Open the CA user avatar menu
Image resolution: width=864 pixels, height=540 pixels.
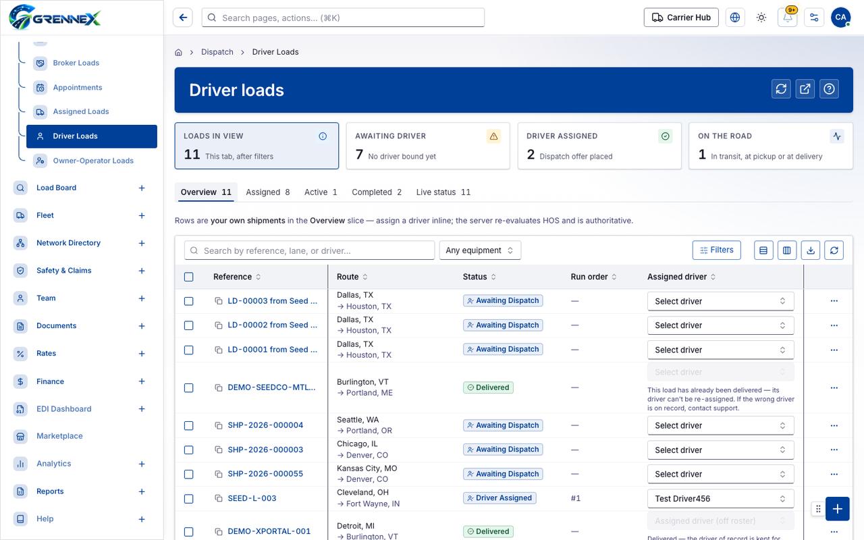pos(840,18)
